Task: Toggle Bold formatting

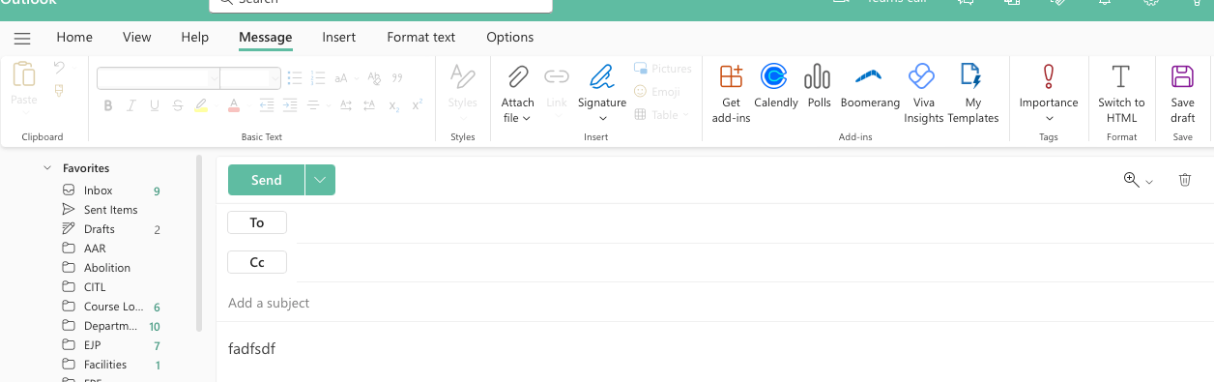Action: click(x=108, y=105)
